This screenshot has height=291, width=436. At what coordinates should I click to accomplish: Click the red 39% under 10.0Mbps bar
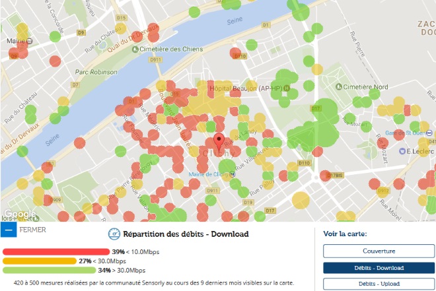click(56, 252)
